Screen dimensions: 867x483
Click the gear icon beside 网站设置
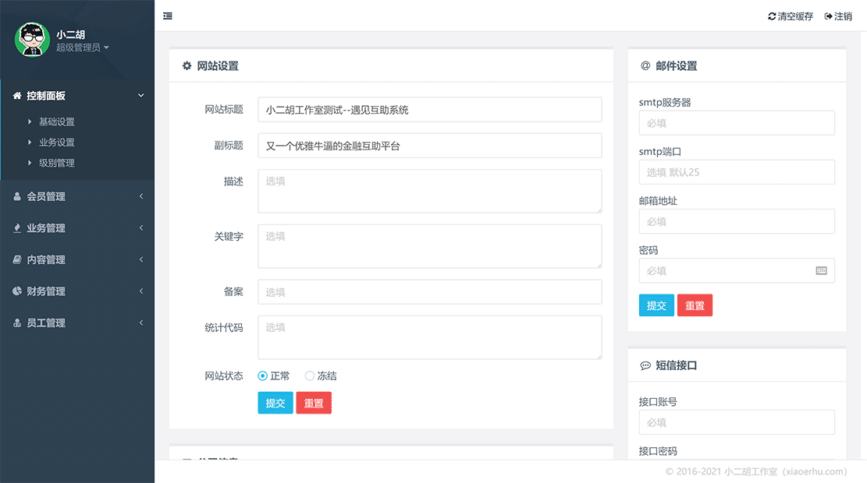click(187, 65)
